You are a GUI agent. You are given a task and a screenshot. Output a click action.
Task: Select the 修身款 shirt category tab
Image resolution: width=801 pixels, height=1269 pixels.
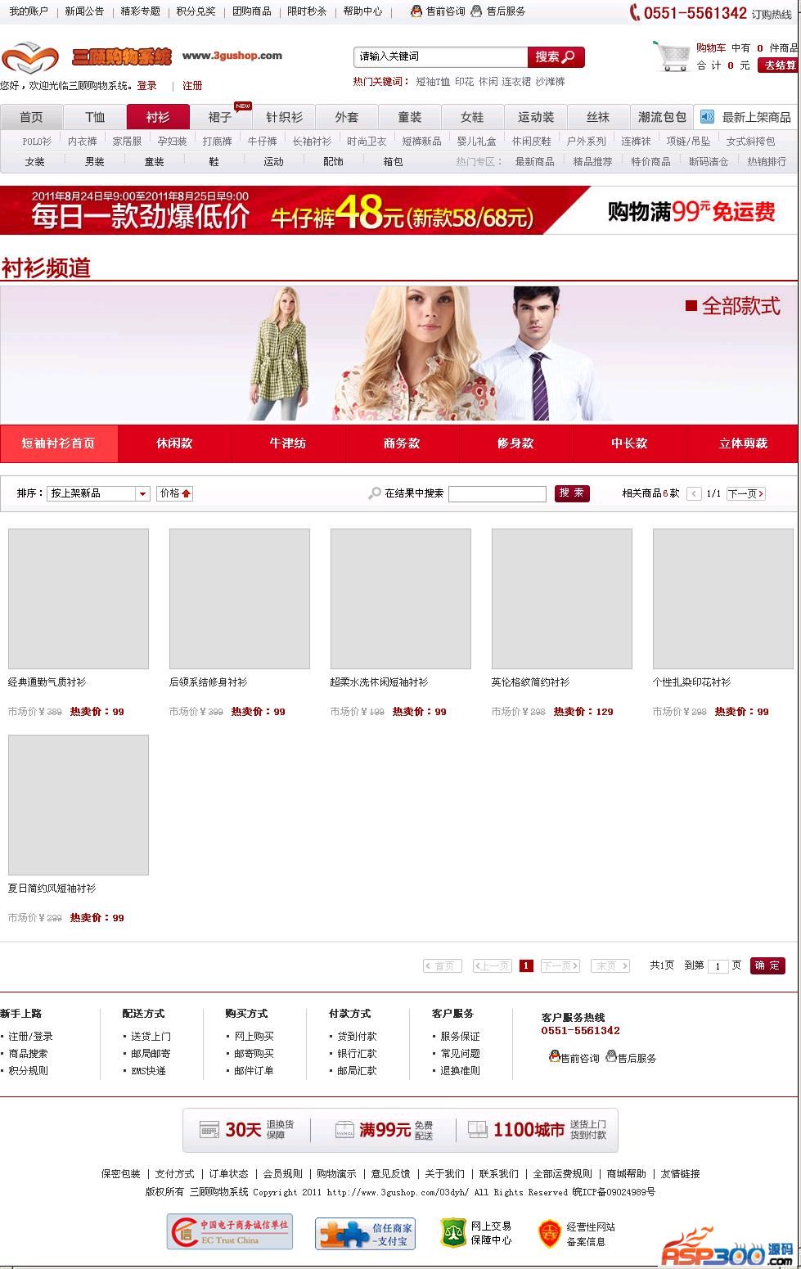click(515, 443)
